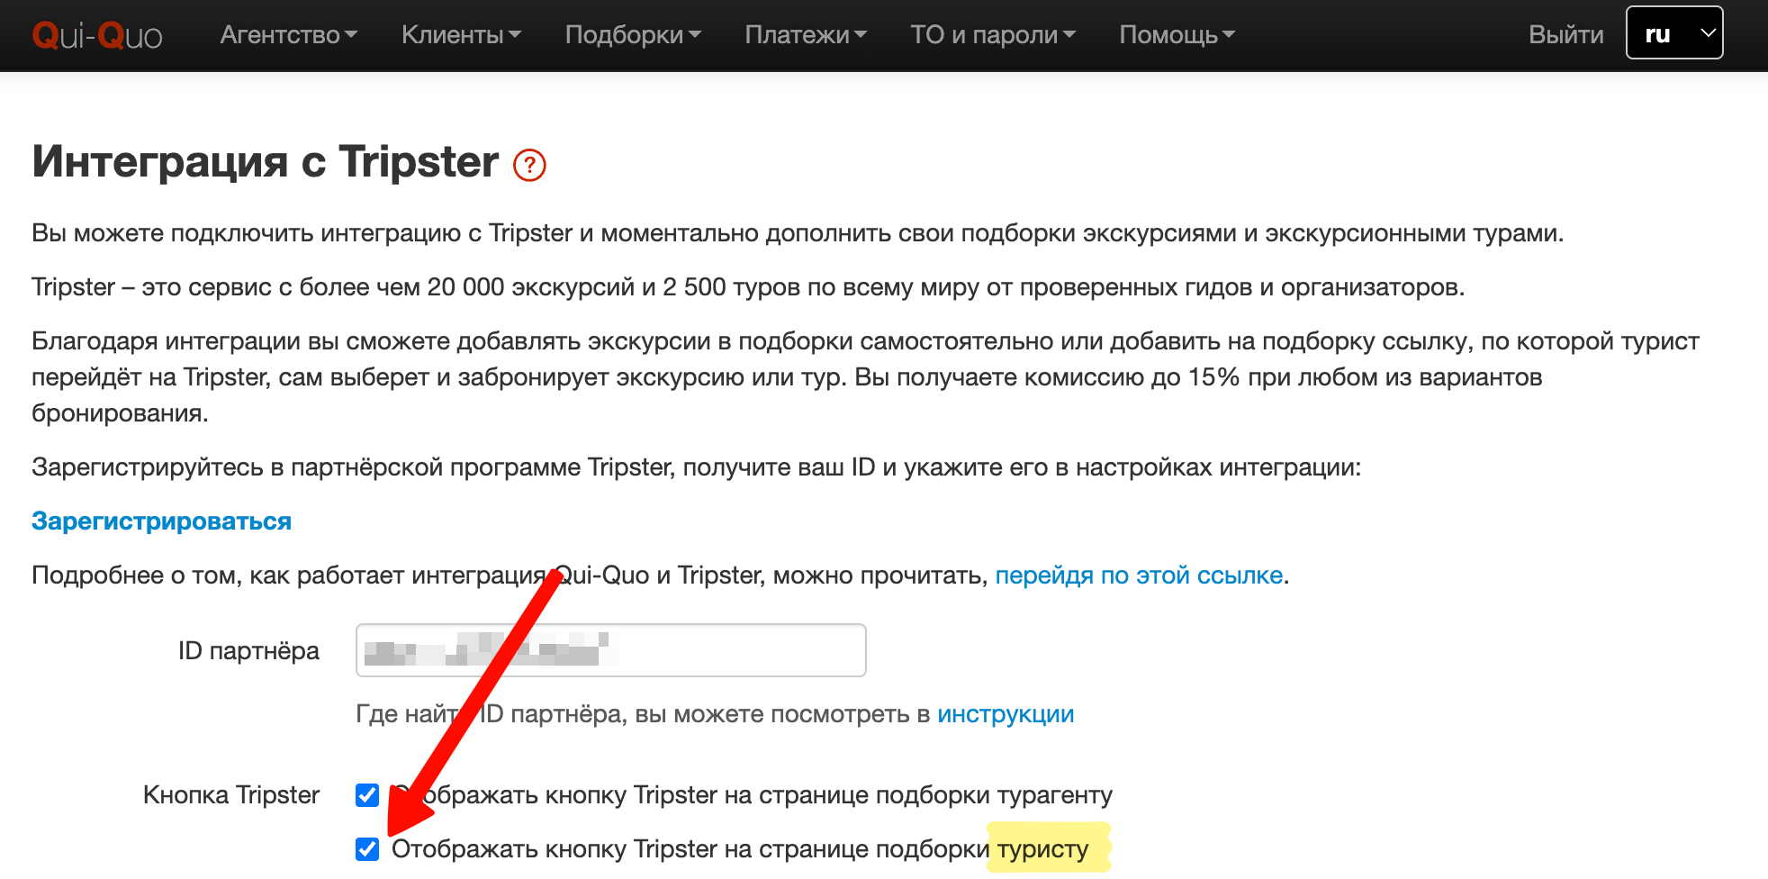Open the Помощь menu
The width and height of the screenshot is (1768, 879).
tap(1177, 35)
